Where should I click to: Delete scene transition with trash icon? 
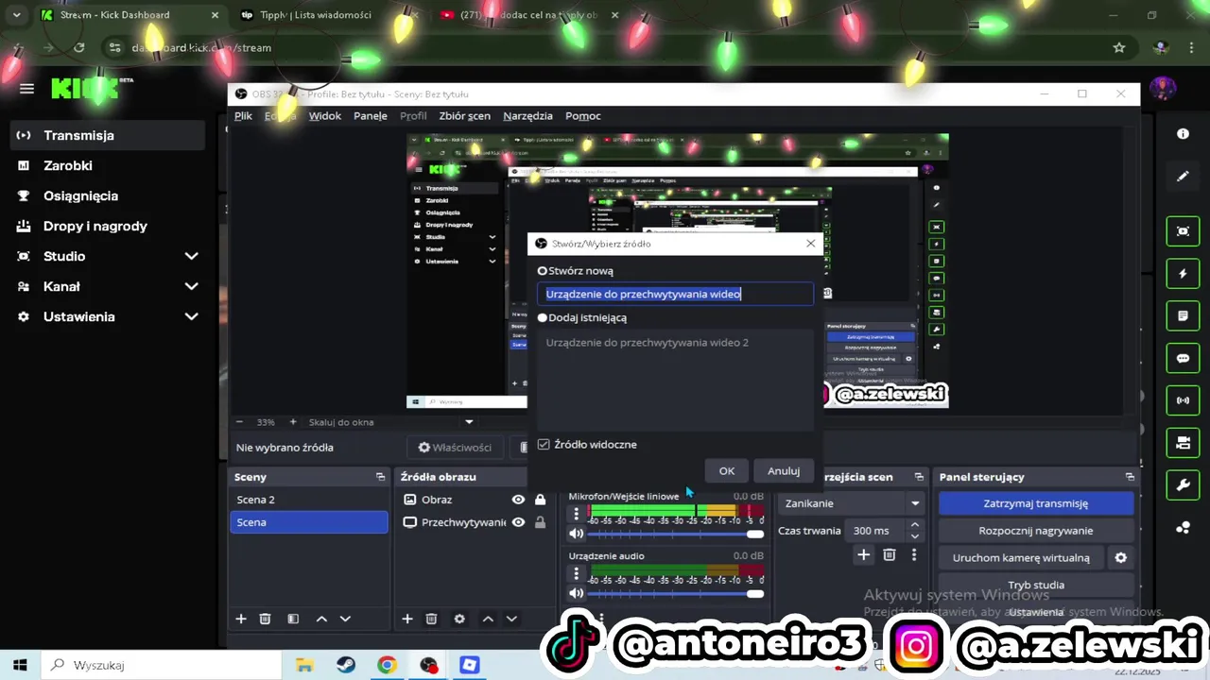click(889, 555)
